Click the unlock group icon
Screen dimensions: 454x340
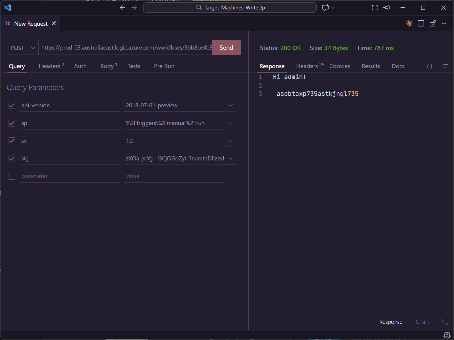pyautogui.click(x=433, y=23)
